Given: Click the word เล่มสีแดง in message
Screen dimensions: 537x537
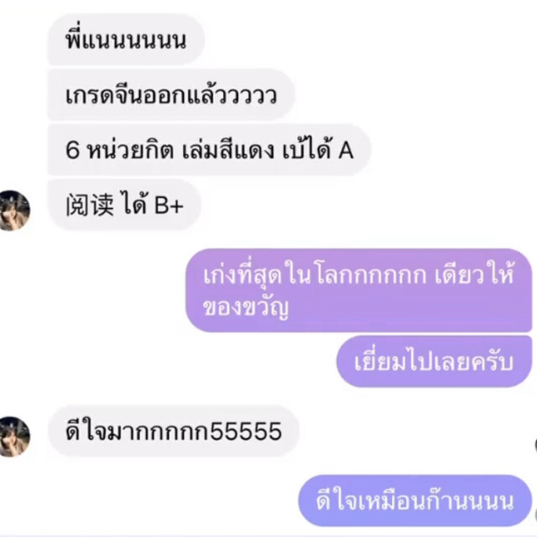Looking at the screenshot, I should click(227, 149).
